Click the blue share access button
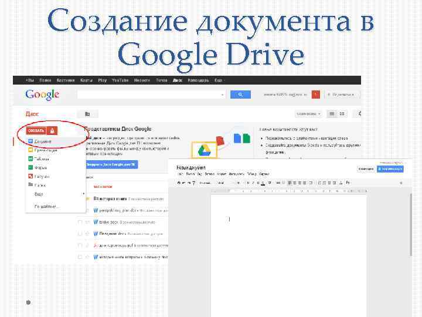 [x=390, y=169]
